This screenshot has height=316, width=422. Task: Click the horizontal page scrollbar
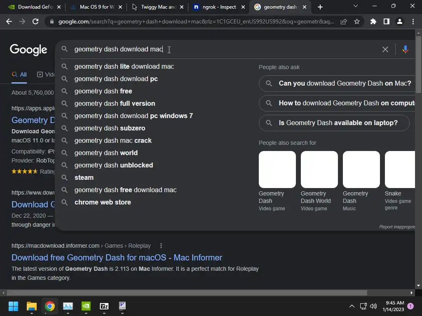tap(187, 293)
